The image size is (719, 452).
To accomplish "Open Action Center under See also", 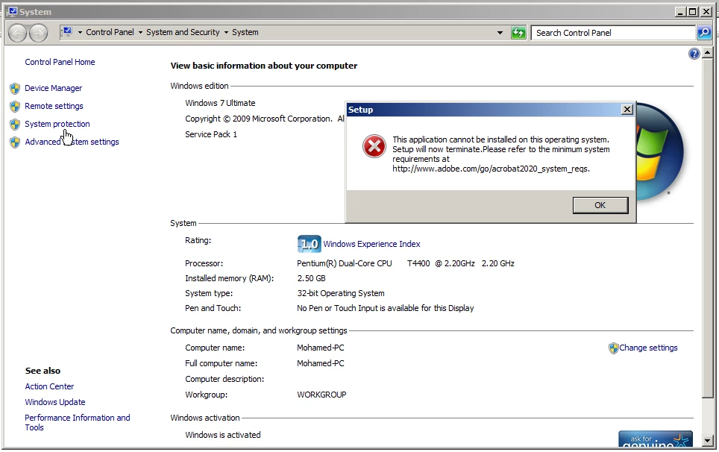I will 49,386.
